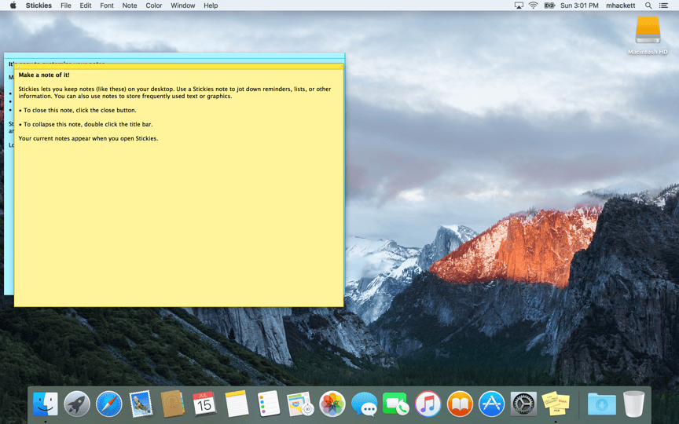
Task: Open the Trash in Dock
Action: click(x=634, y=404)
